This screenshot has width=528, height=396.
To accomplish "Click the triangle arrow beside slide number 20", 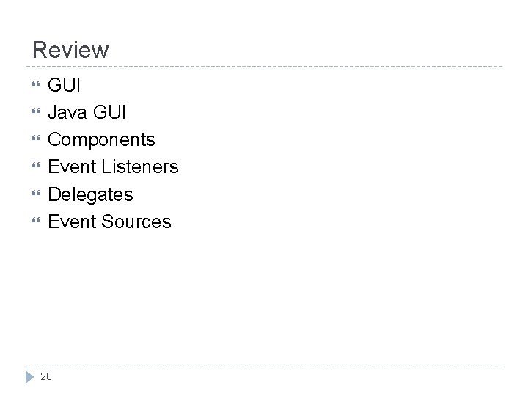I will [29, 377].
